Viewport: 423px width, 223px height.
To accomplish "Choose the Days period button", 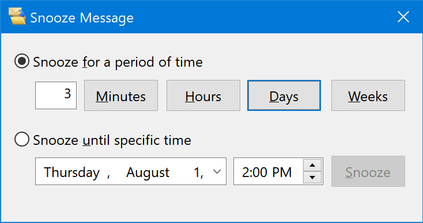I will (x=284, y=95).
